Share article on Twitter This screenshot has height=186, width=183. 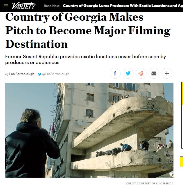pyautogui.click(x=128, y=73)
